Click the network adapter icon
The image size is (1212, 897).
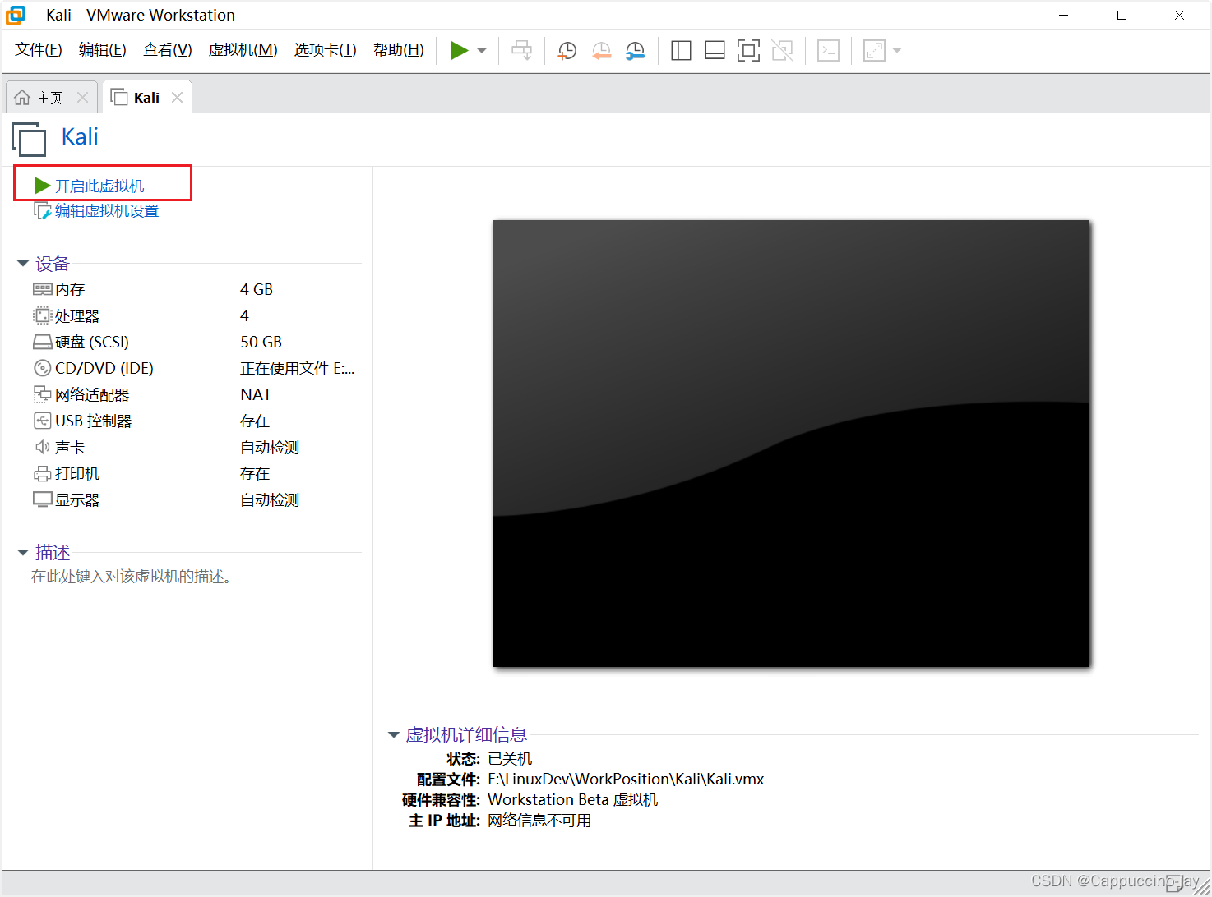pos(43,394)
